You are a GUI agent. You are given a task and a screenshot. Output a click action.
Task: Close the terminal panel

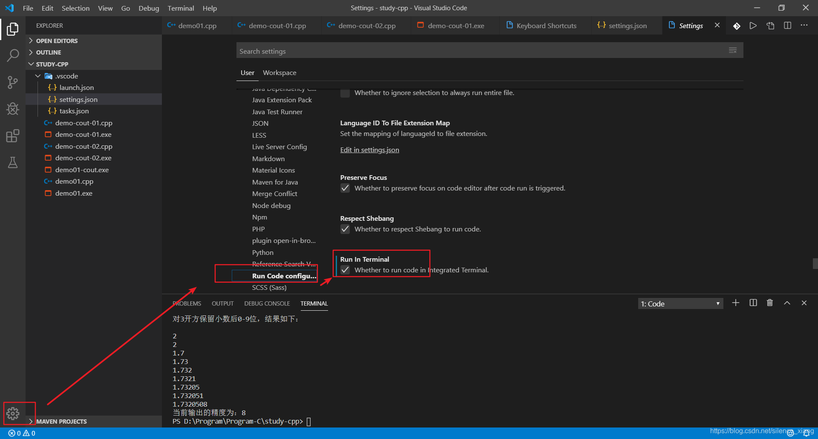click(804, 303)
